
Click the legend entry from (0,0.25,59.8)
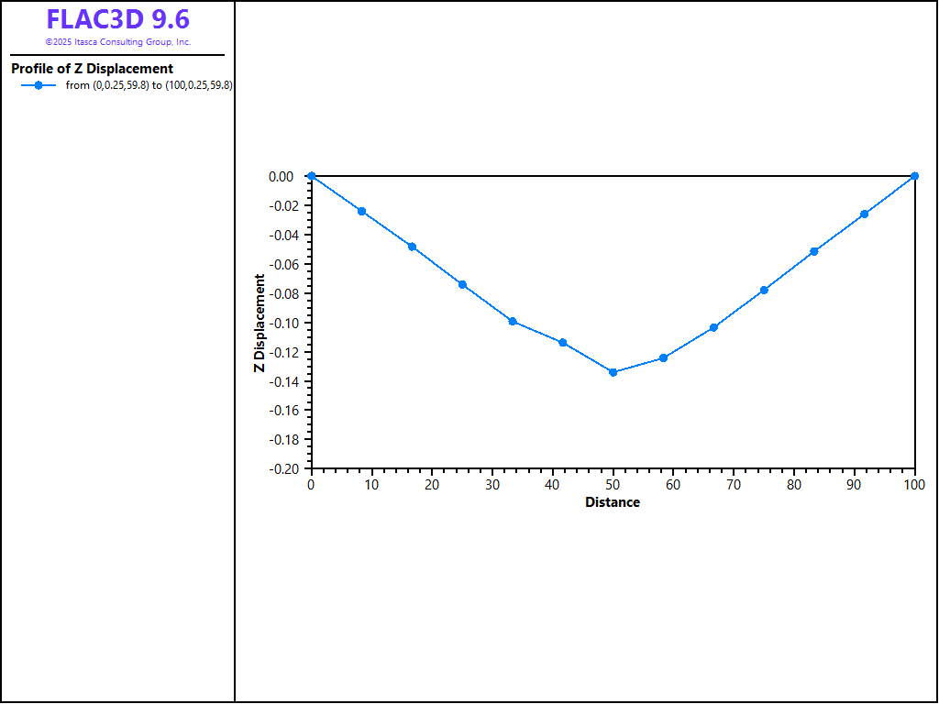pyautogui.click(x=149, y=85)
